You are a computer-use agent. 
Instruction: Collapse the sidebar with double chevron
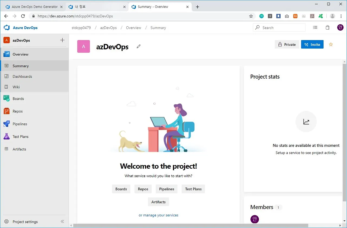(62, 221)
